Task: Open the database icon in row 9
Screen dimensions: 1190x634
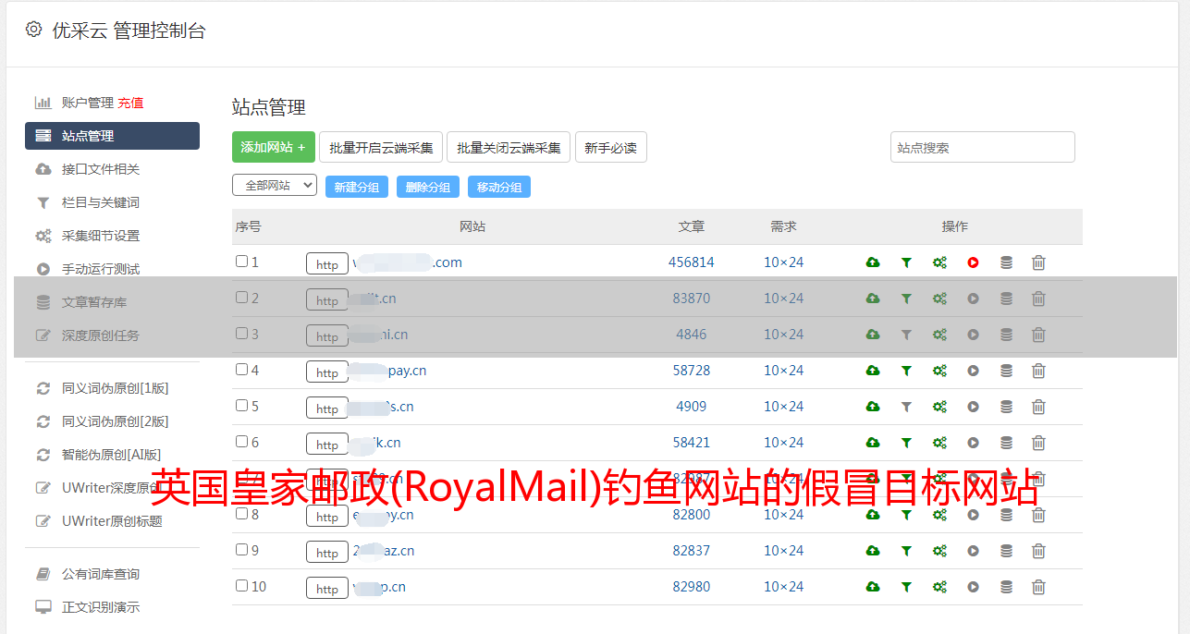Action: point(1006,551)
